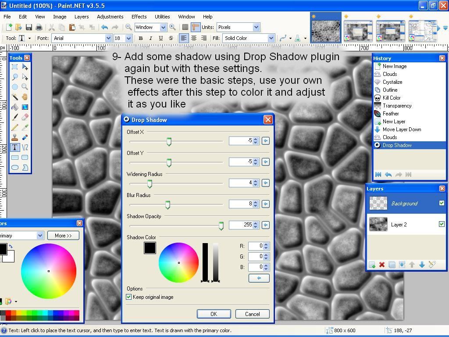This screenshot has height=337, width=449.
Task: Open the Units Pixels dropdown
Action: [x=256, y=27]
